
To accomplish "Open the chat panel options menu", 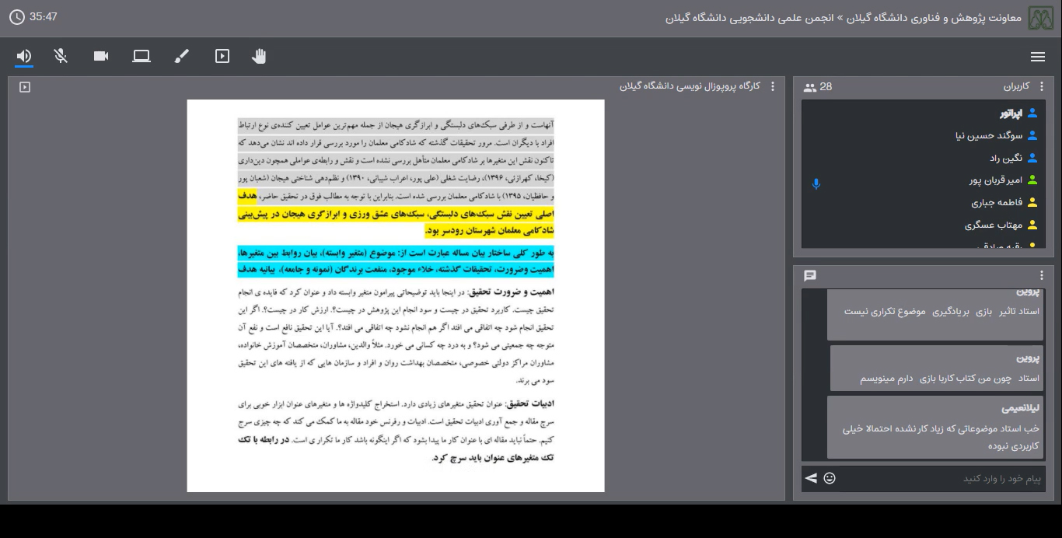I will (x=1042, y=275).
